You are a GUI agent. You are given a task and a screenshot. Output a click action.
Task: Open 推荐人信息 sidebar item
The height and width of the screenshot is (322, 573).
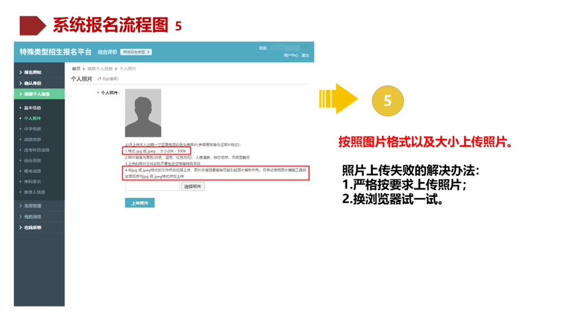tap(34, 192)
